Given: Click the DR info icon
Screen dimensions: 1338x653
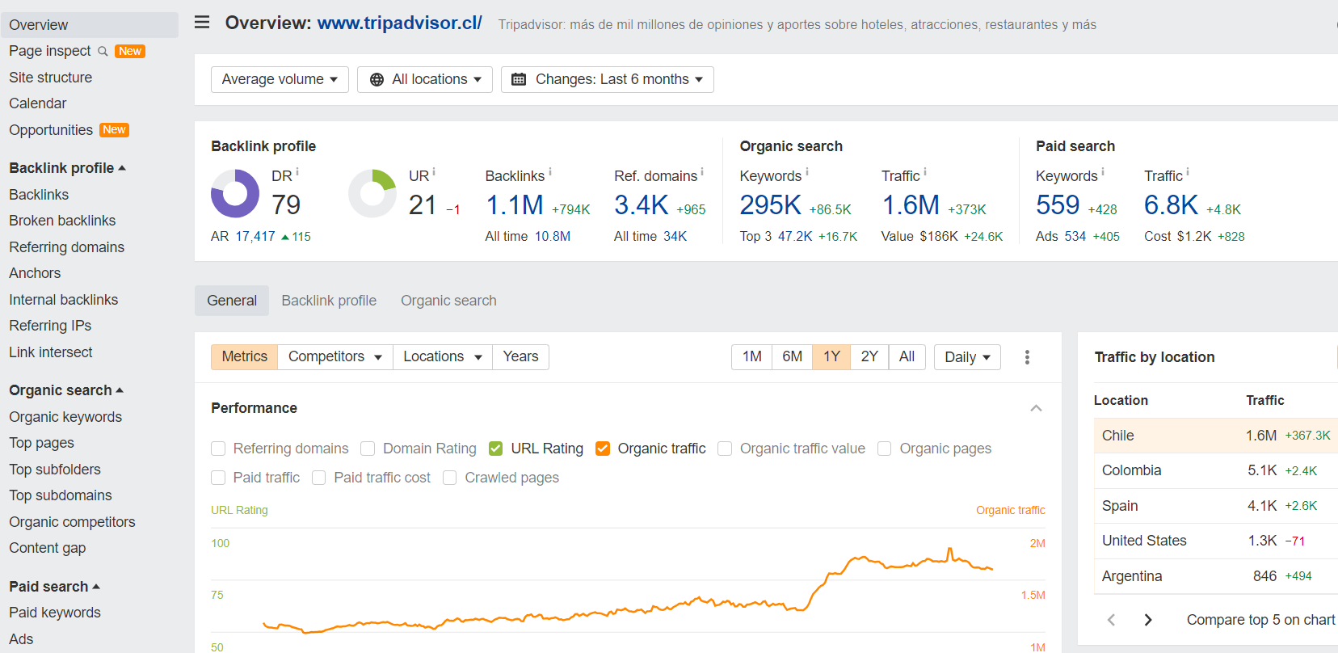Looking at the screenshot, I should coord(297,172).
